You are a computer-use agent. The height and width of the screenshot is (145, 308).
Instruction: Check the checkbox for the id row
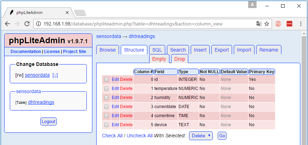[106, 79]
